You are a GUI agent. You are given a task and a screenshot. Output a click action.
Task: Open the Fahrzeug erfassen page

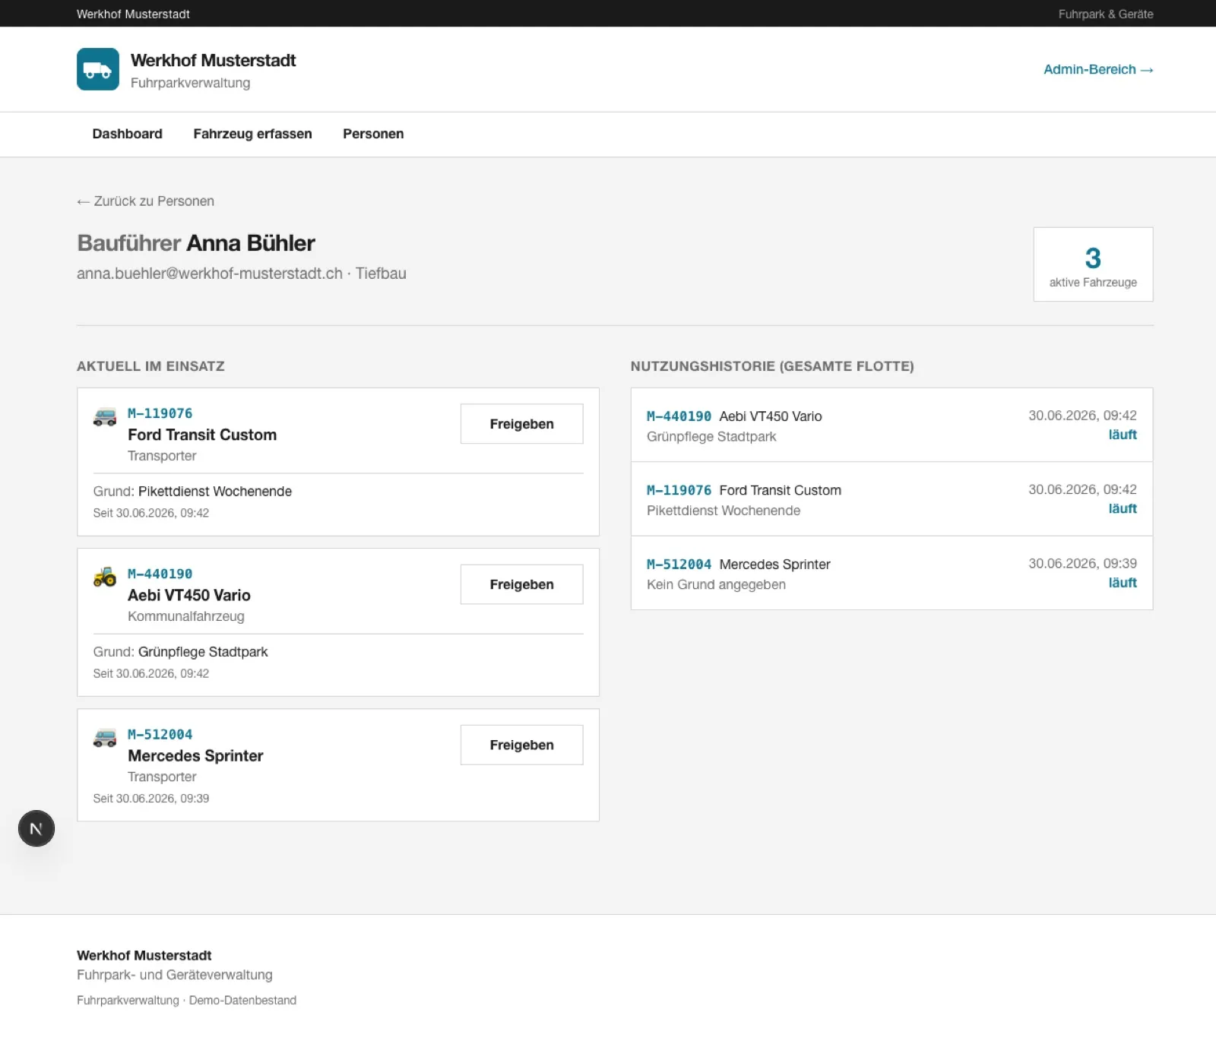click(x=252, y=134)
